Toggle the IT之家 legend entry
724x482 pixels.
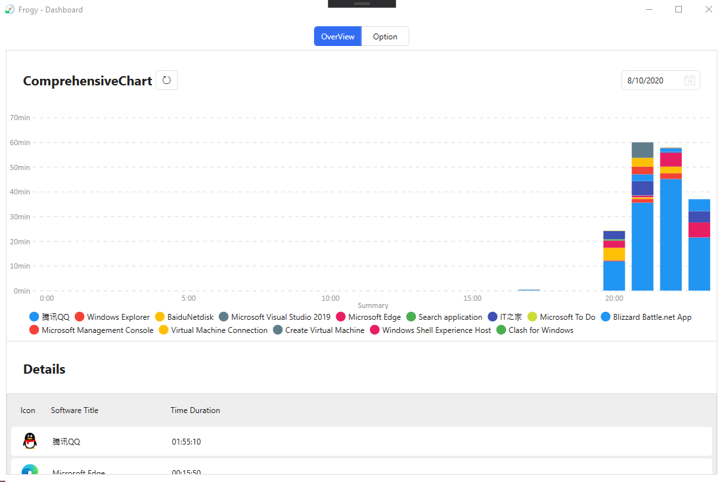click(x=505, y=317)
